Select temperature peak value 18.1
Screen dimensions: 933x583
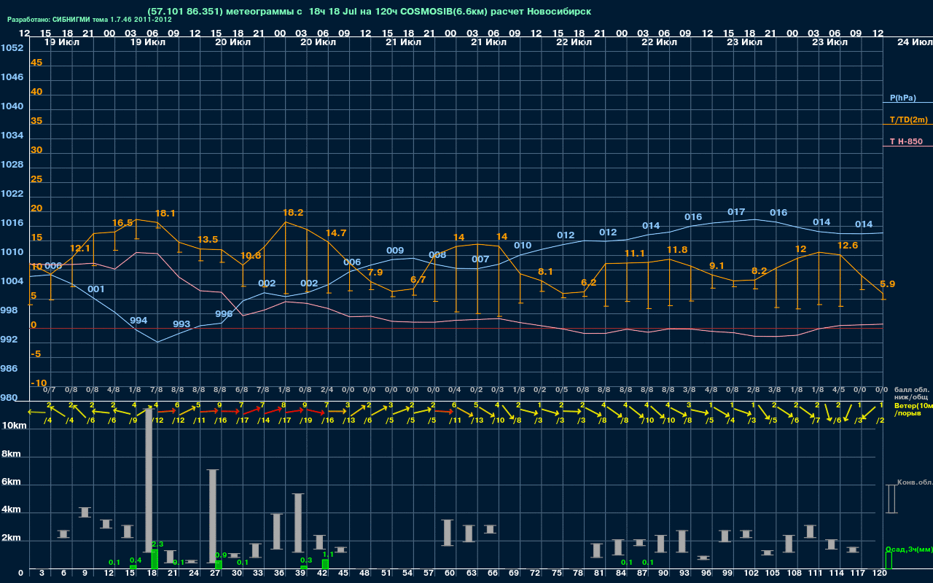(165, 214)
